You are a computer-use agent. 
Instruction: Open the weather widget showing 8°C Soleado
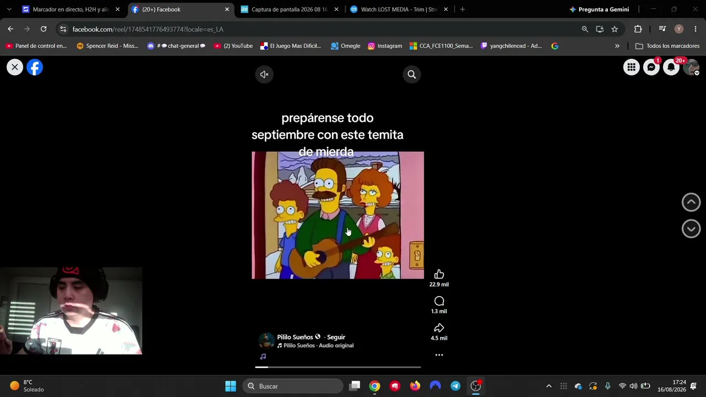(28, 386)
